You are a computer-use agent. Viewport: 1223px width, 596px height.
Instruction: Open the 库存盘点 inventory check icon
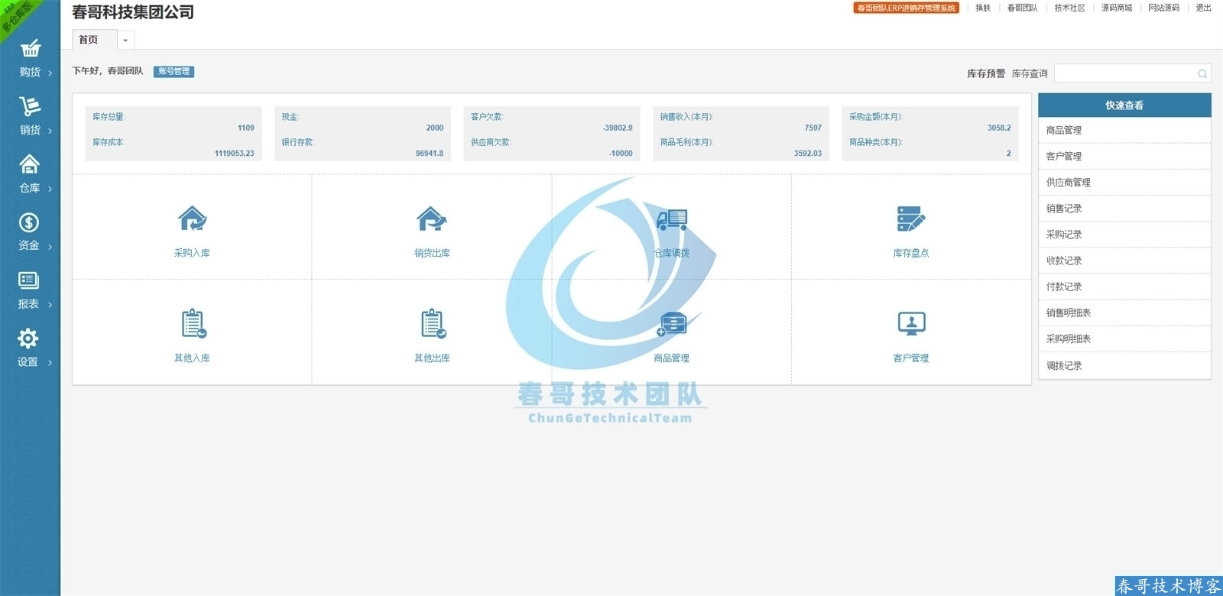coord(910,219)
